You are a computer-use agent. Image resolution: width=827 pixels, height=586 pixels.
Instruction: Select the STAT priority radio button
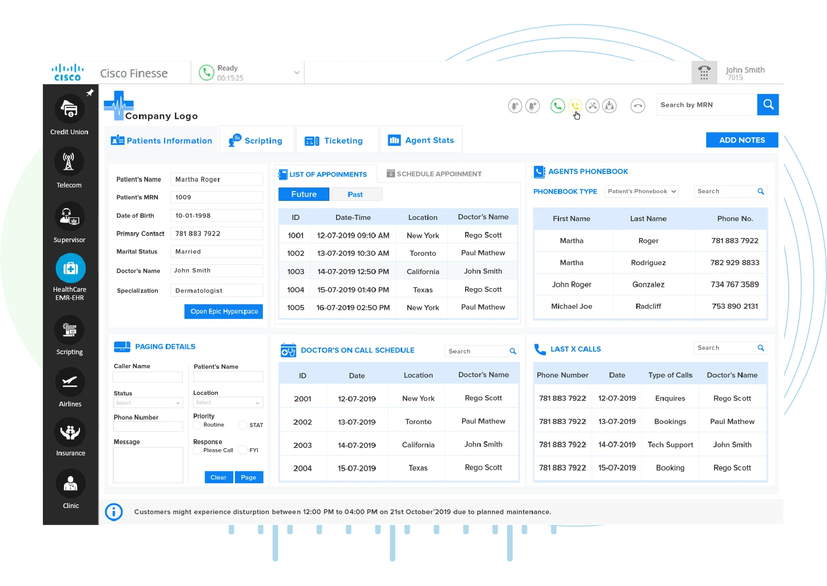coord(243,425)
